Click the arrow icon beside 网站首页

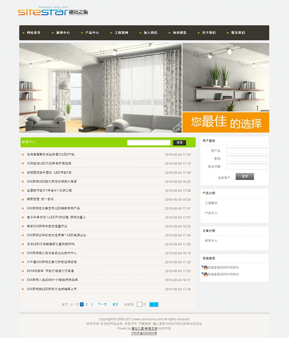point(23,33)
